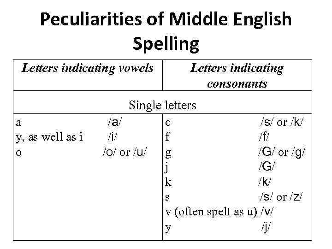Select the "Letters indicating consonants" column header
Viewport: 332px width, 249px height.
pos(237,76)
